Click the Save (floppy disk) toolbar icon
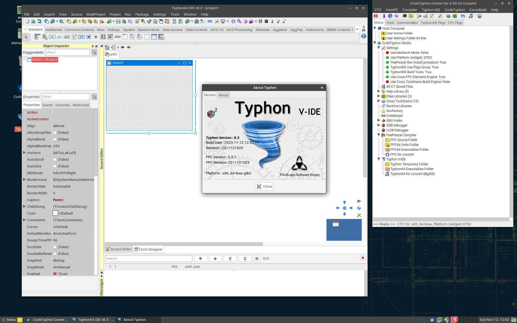 coord(118,21)
